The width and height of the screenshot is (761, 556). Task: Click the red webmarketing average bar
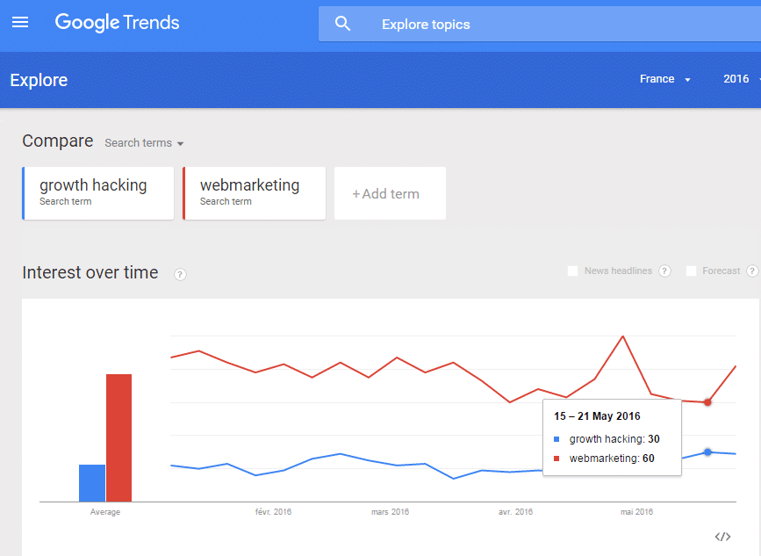[118, 438]
